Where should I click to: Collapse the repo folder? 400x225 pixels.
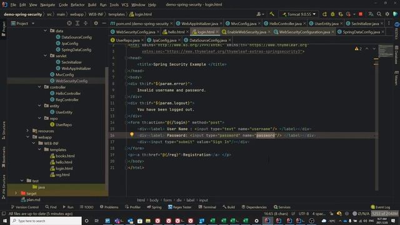(39, 118)
